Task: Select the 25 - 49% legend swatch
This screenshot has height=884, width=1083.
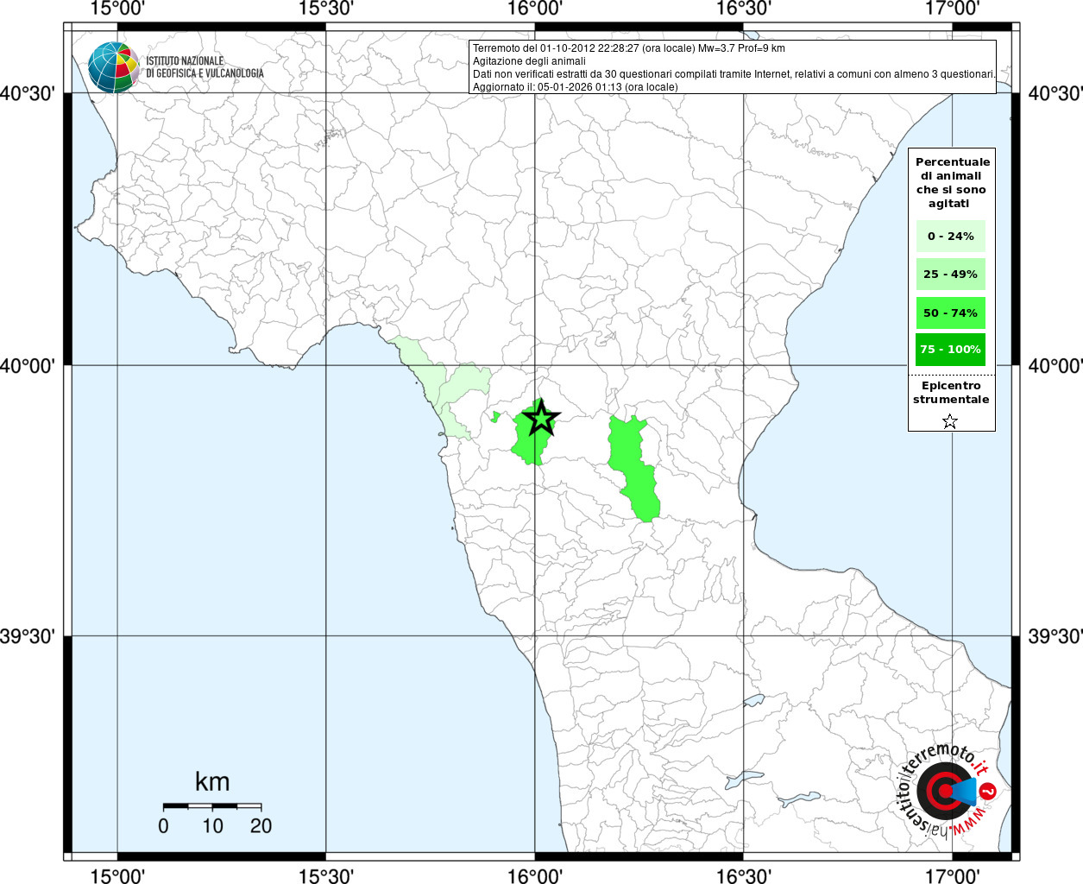Action: 950,274
